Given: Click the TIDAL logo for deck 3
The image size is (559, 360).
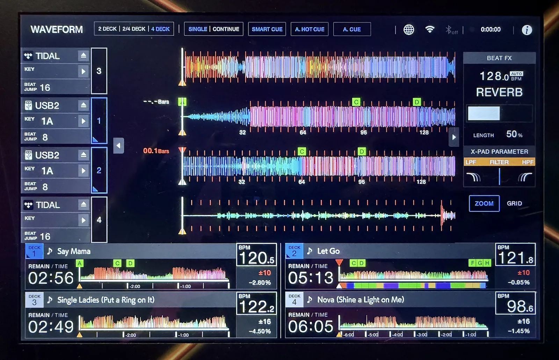Looking at the screenshot, I should [28, 56].
